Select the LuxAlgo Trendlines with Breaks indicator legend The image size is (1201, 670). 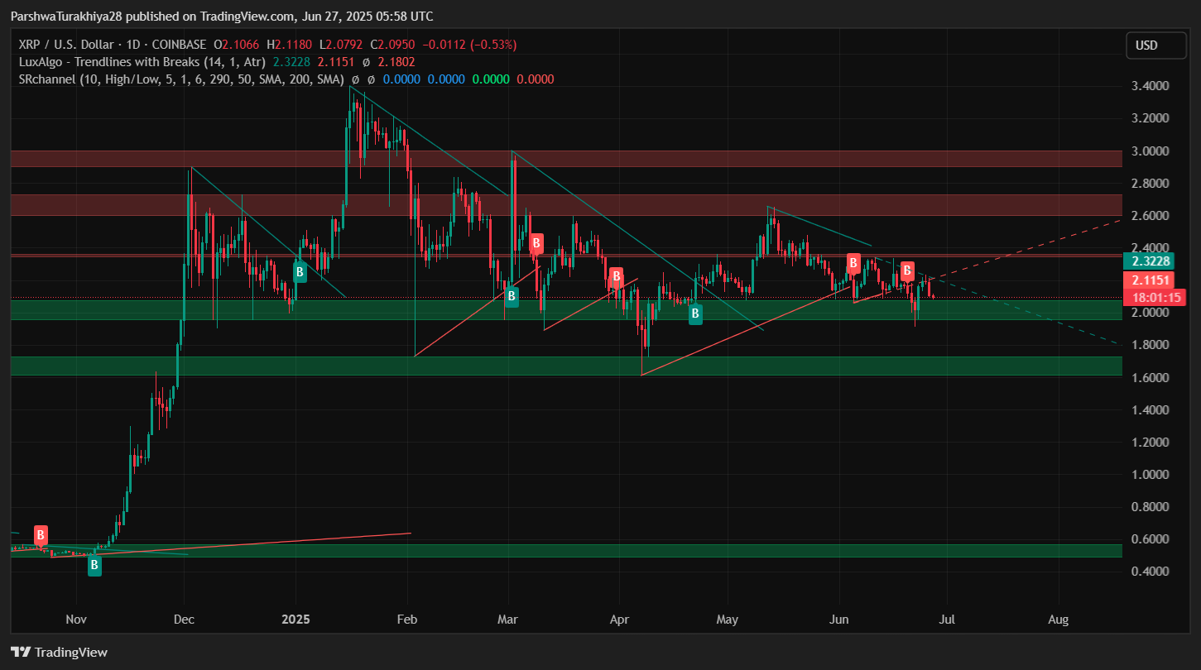[x=142, y=62]
